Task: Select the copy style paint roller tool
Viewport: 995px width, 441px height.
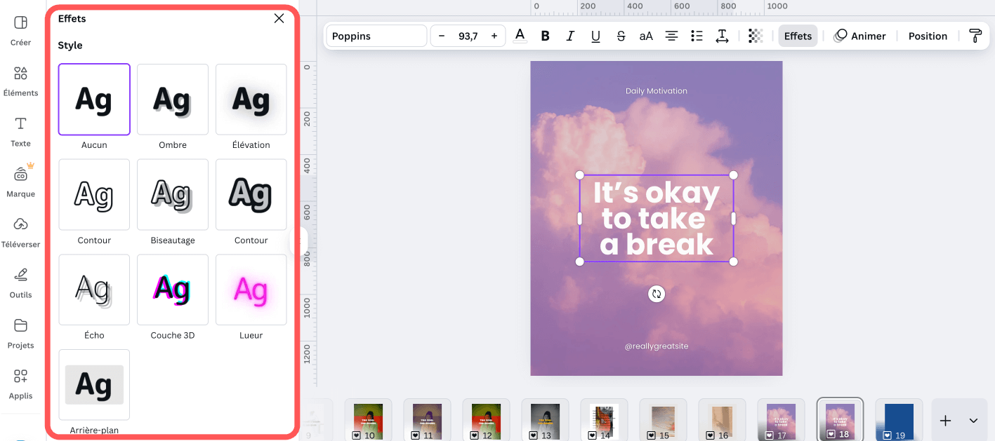Action: pos(975,35)
